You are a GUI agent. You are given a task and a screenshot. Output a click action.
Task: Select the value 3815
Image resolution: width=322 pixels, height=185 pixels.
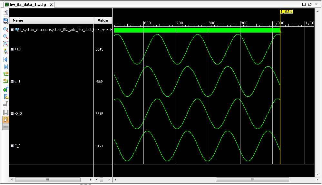[99, 114]
